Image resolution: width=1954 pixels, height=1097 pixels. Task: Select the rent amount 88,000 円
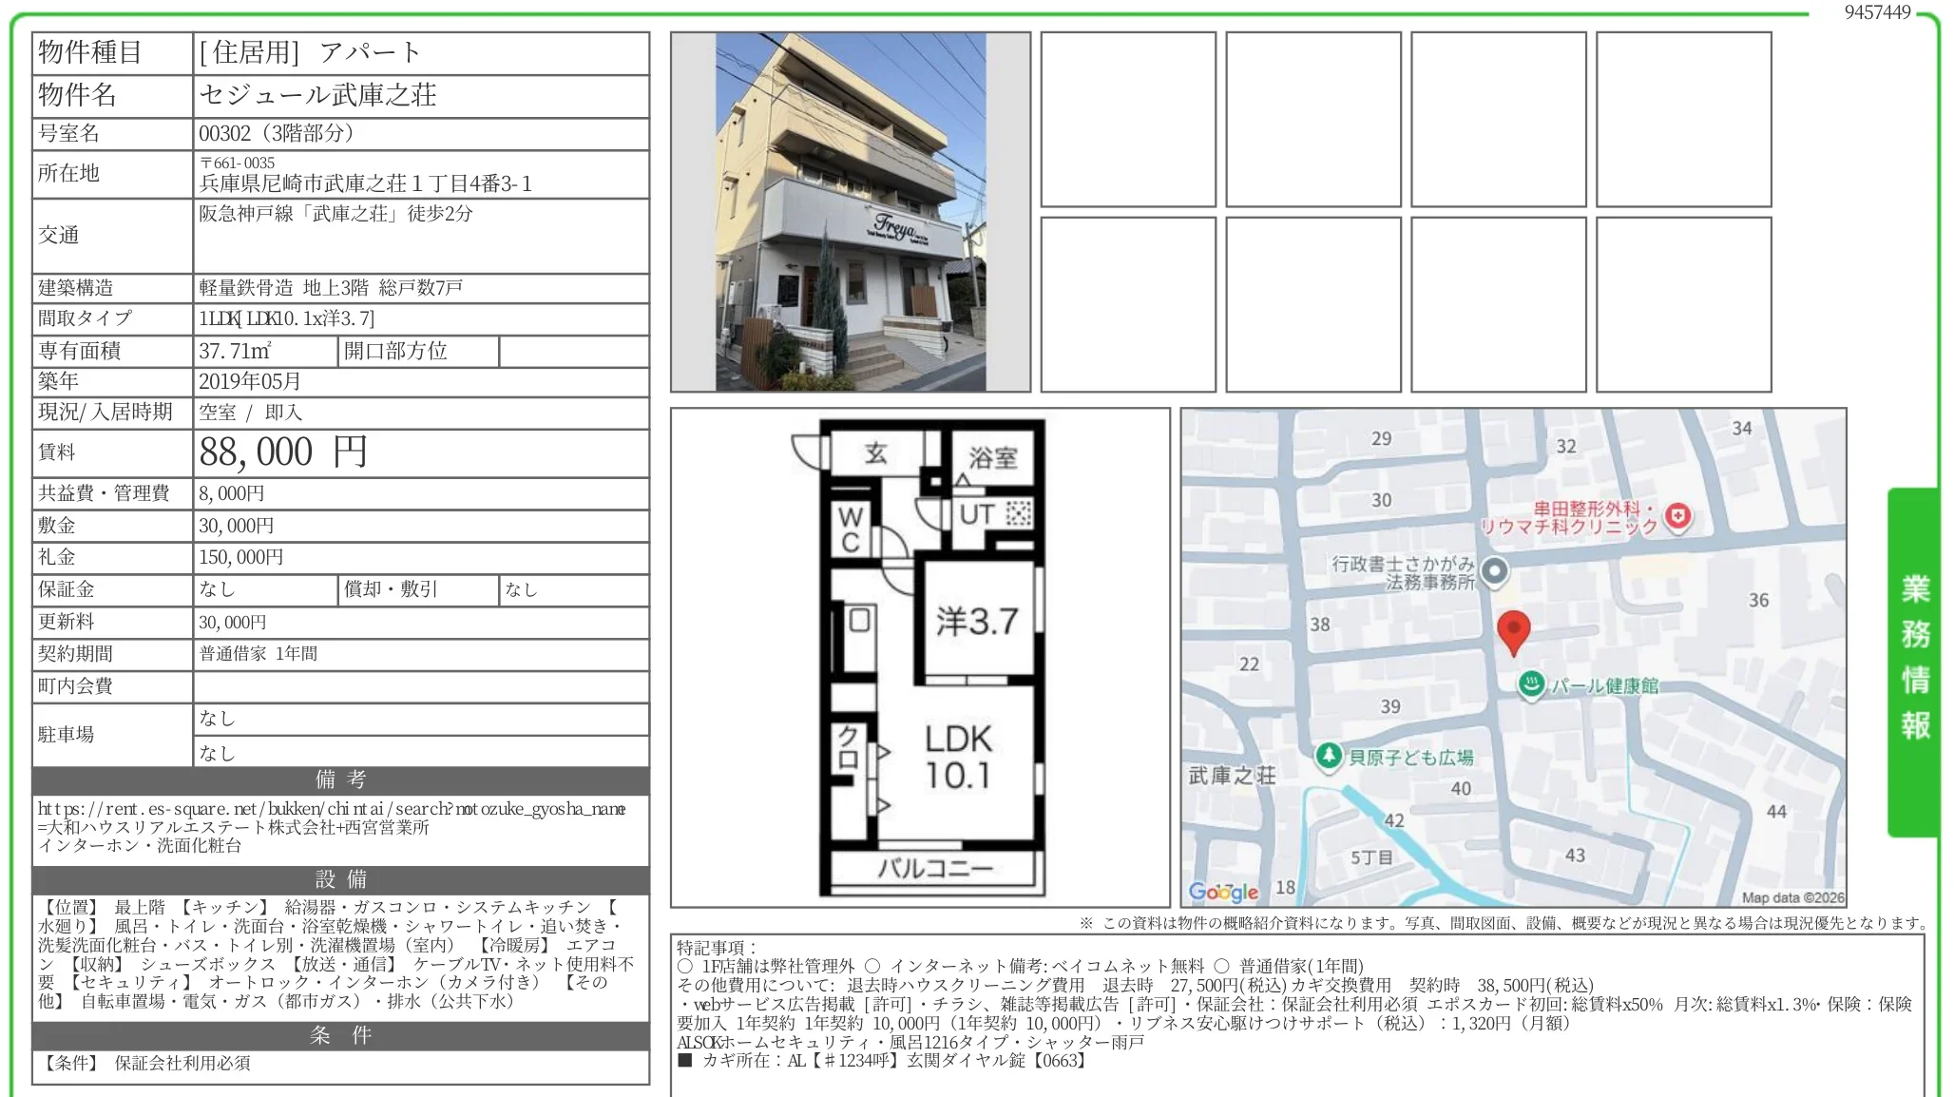point(282,452)
